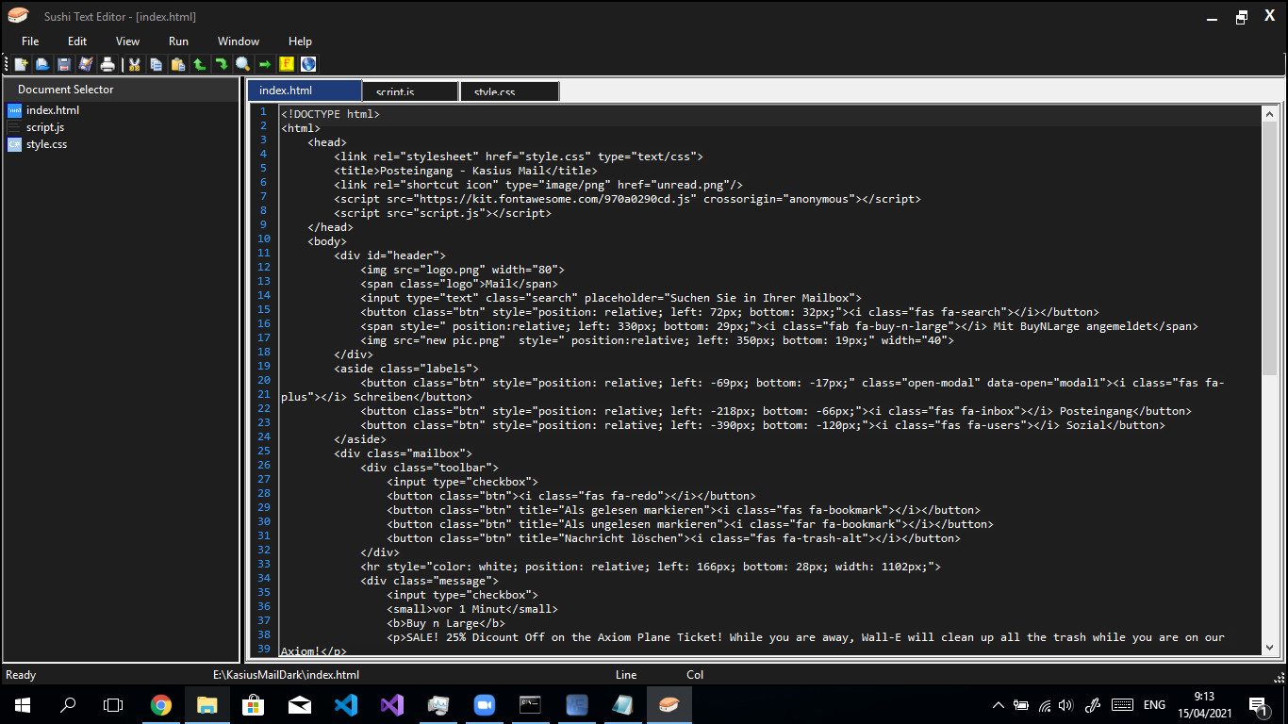Create a new document from the toolbar
1288x724 pixels.
coord(21,64)
